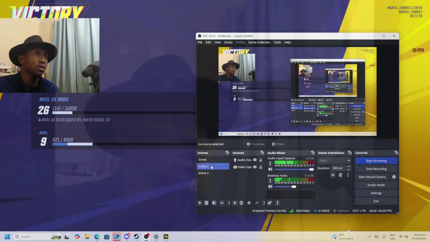Hide the Video Capture source with eye icon
The width and height of the screenshot is (430, 242).
(x=255, y=167)
